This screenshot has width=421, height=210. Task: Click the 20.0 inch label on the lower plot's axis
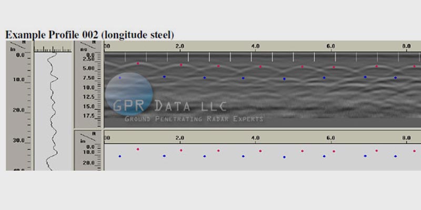(x=89, y=163)
